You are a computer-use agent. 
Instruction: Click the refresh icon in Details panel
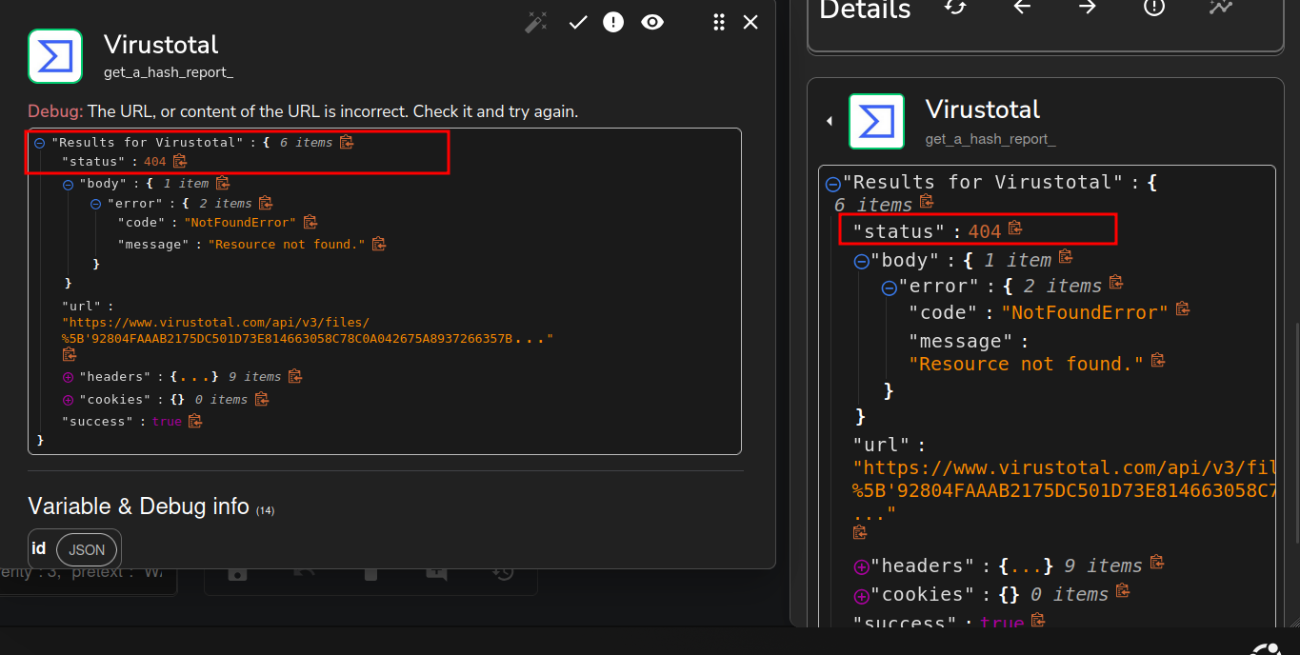coord(955,8)
